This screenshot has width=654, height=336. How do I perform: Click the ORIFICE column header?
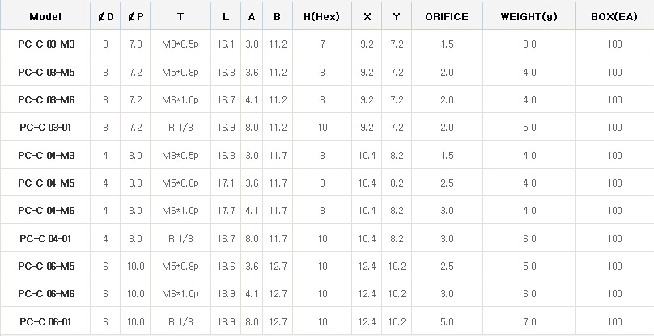click(447, 16)
